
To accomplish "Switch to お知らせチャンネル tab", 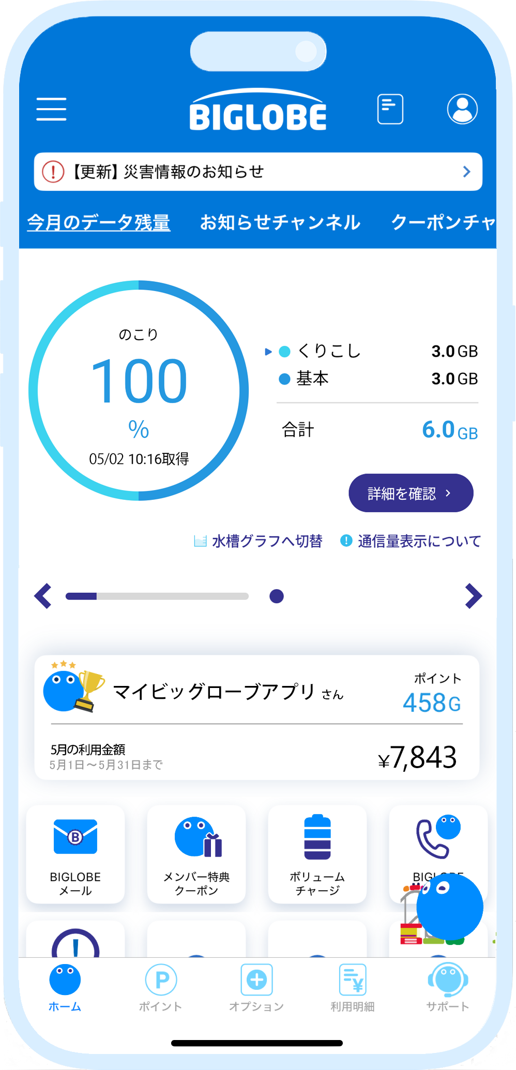I will click(280, 222).
